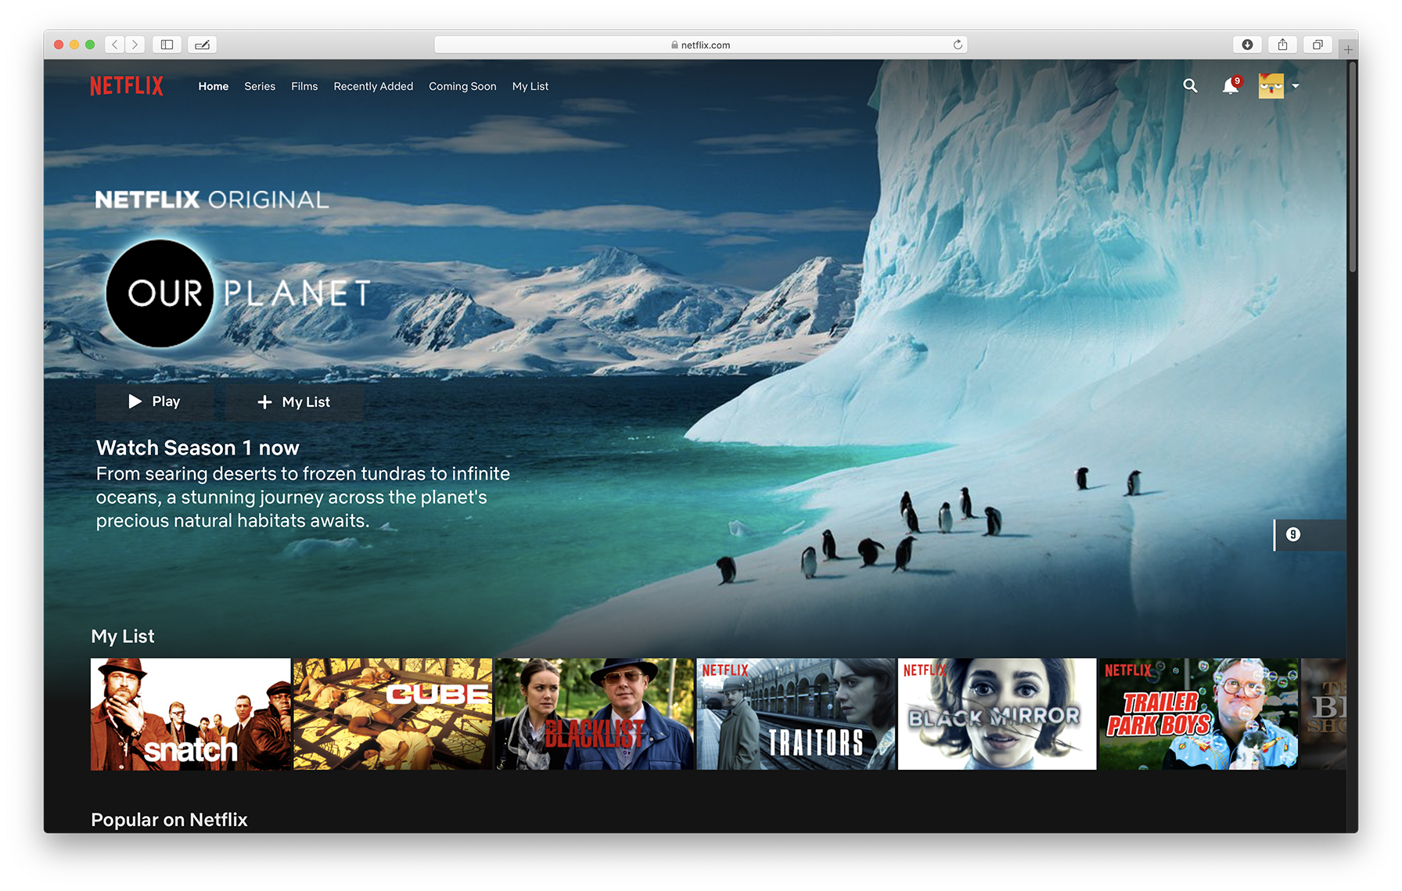Click the netflix.com address bar
1402x891 pixels.
pyautogui.click(x=701, y=45)
